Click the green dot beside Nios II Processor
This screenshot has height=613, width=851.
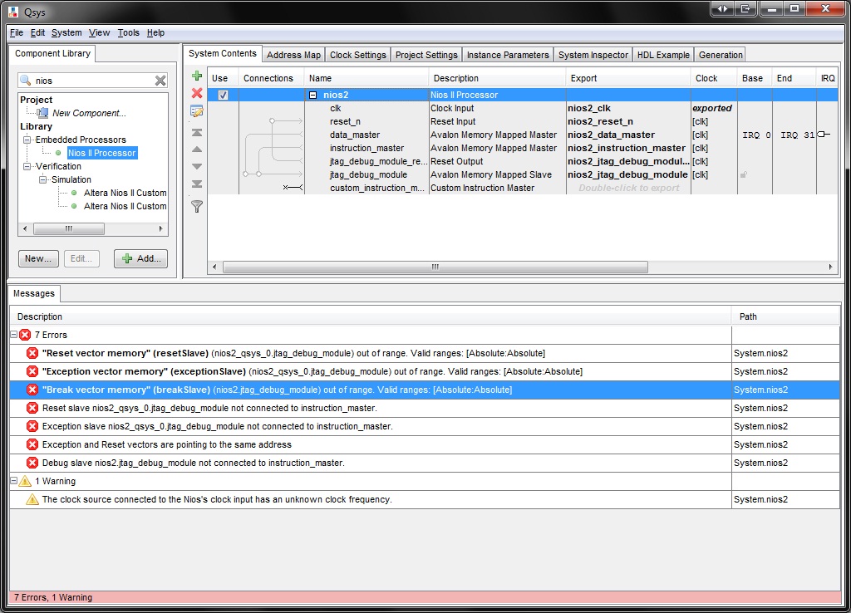(x=59, y=153)
